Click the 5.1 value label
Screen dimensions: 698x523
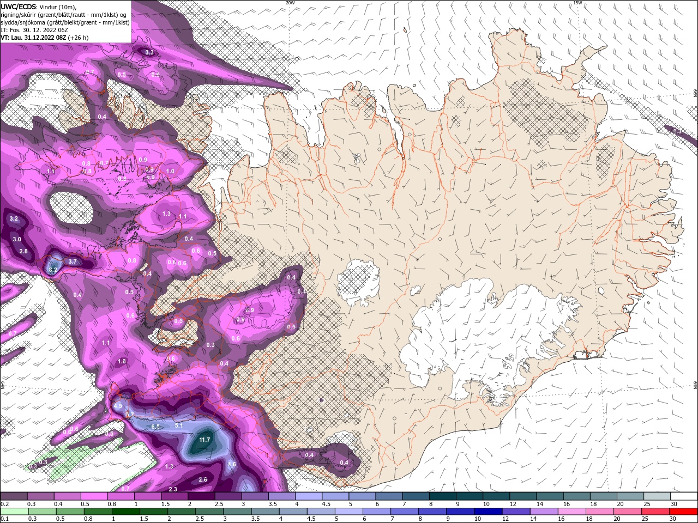point(178,425)
